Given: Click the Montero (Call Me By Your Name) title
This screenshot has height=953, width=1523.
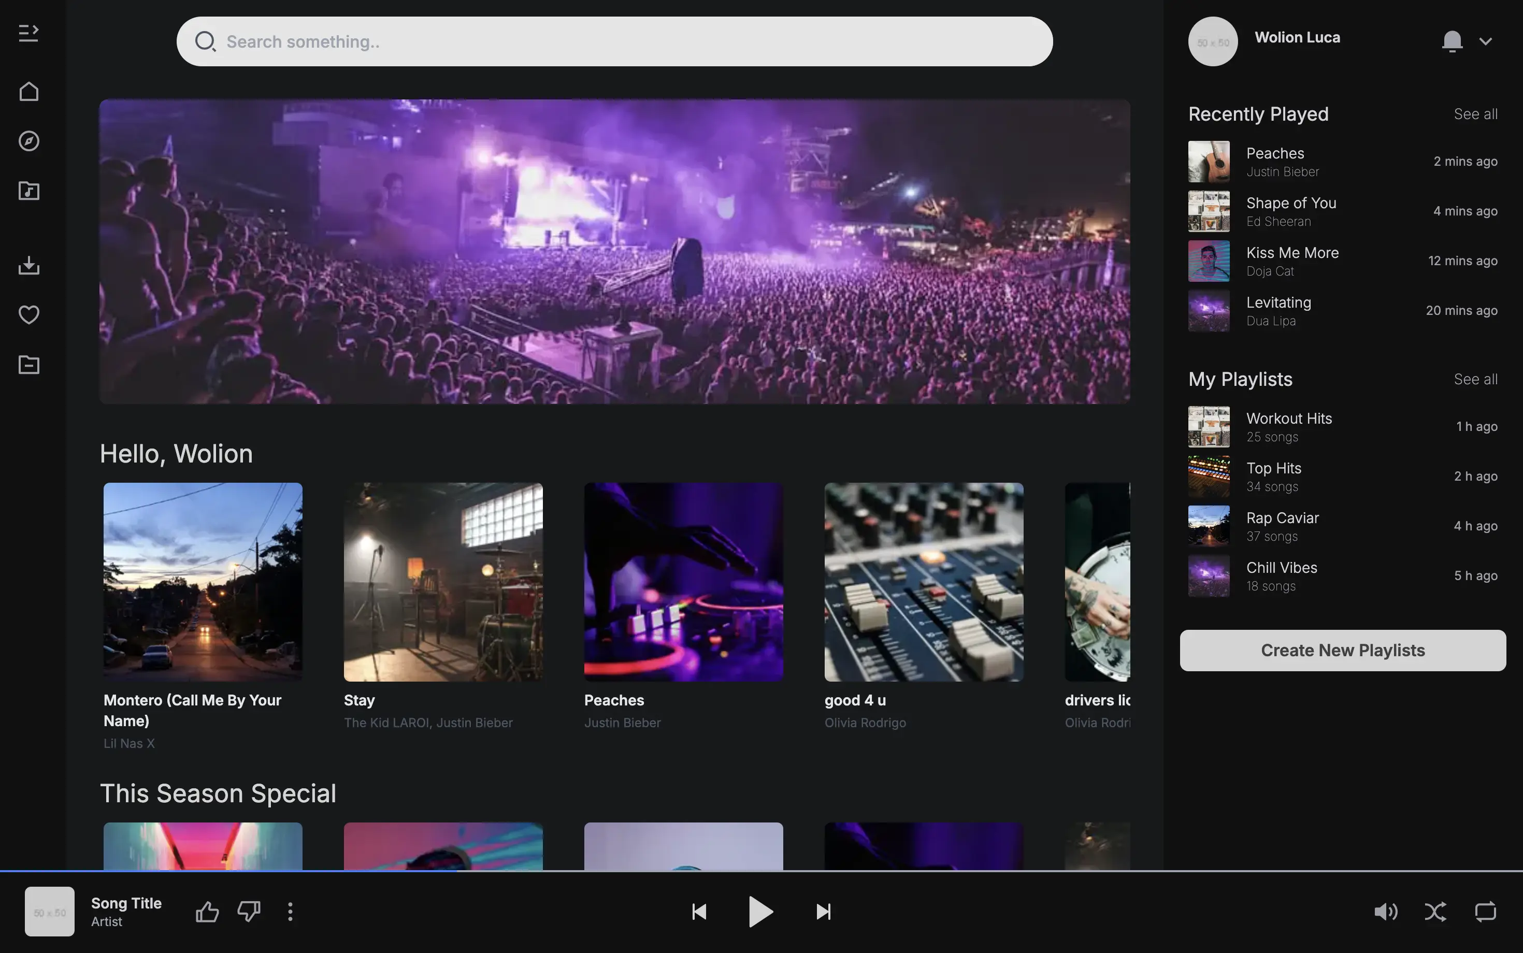Looking at the screenshot, I should pos(192,710).
